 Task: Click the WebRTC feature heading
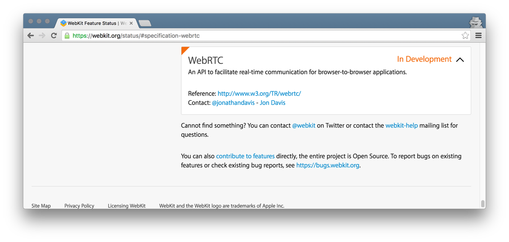pos(205,60)
